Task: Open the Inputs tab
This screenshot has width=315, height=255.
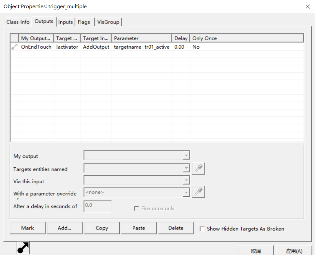Action: tap(66, 22)
